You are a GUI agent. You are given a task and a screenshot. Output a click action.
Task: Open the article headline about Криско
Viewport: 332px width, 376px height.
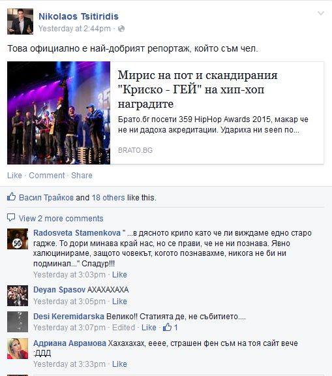pos(198,89)
